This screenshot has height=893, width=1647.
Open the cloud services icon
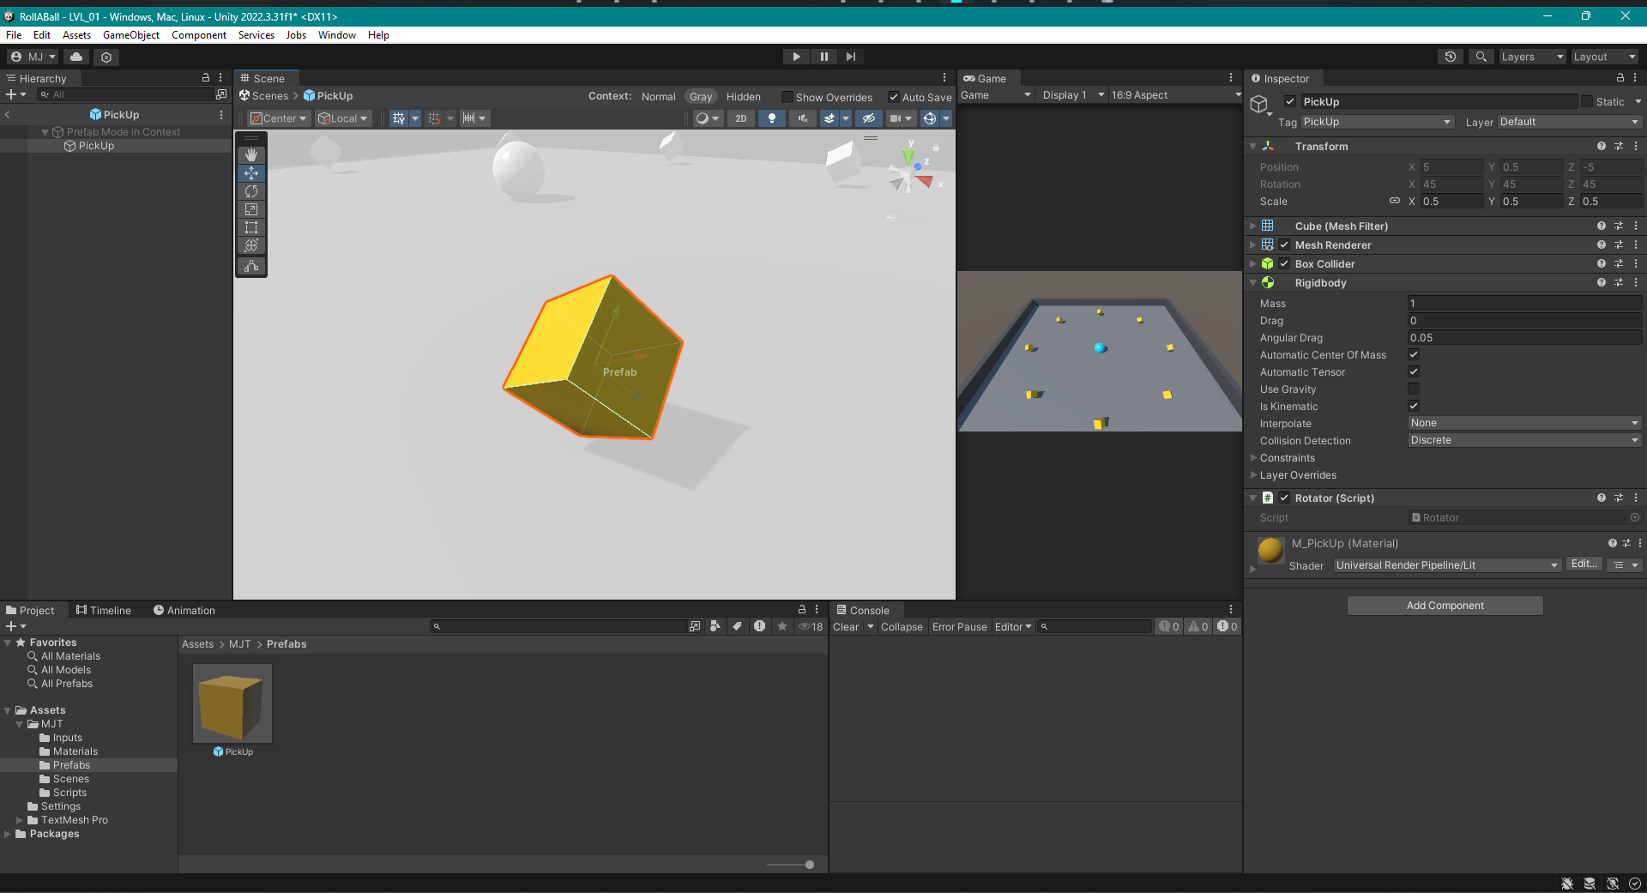point(76,57)
